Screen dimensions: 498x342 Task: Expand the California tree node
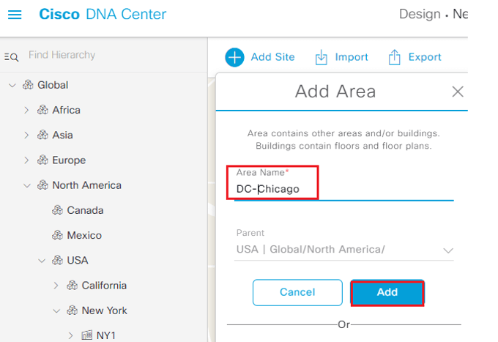(56, 286)
